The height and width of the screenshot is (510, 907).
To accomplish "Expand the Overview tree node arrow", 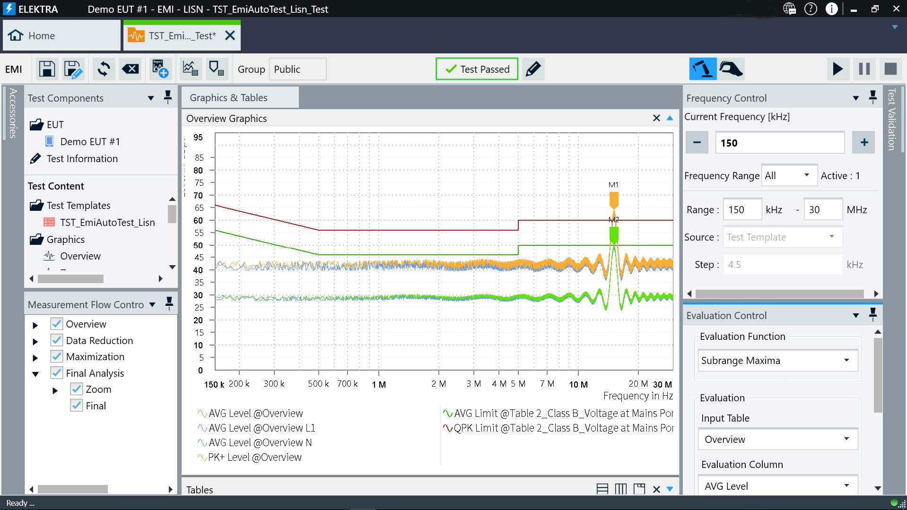I will [x=35, y=325].
